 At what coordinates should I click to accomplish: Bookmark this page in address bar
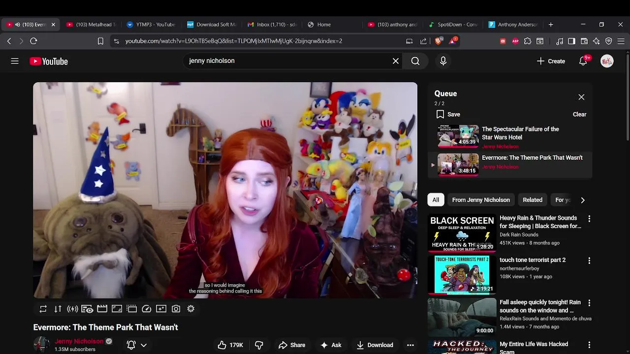pos(100,41)
